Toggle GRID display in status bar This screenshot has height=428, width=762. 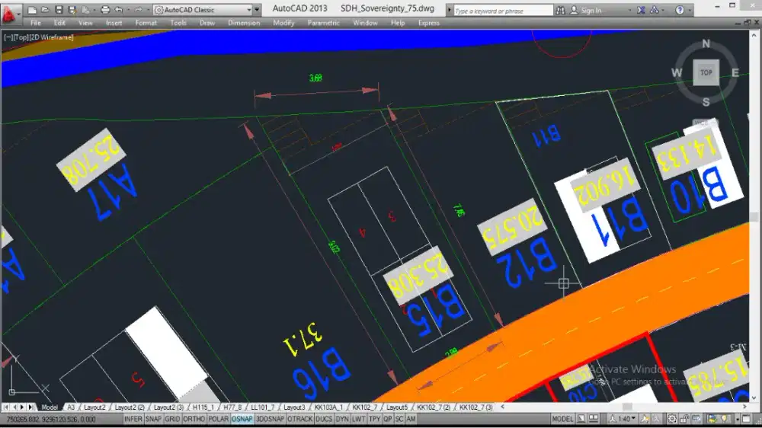(x=172, y=419)
